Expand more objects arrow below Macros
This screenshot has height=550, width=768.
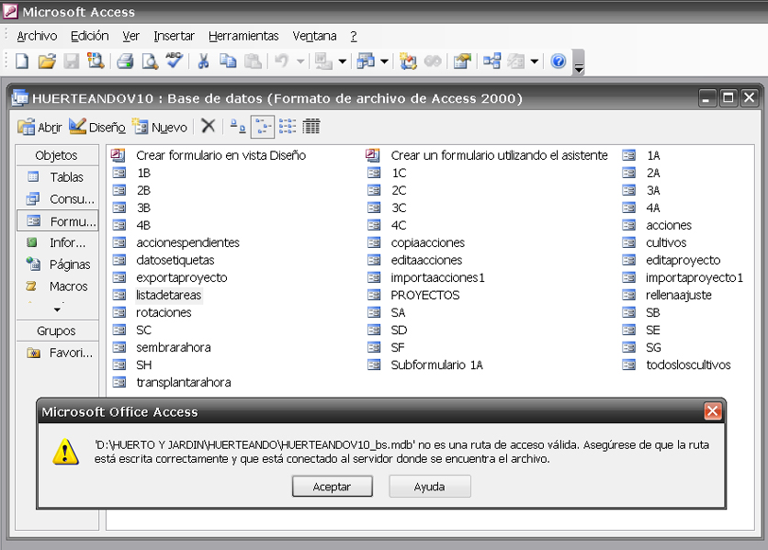(57, 309)
